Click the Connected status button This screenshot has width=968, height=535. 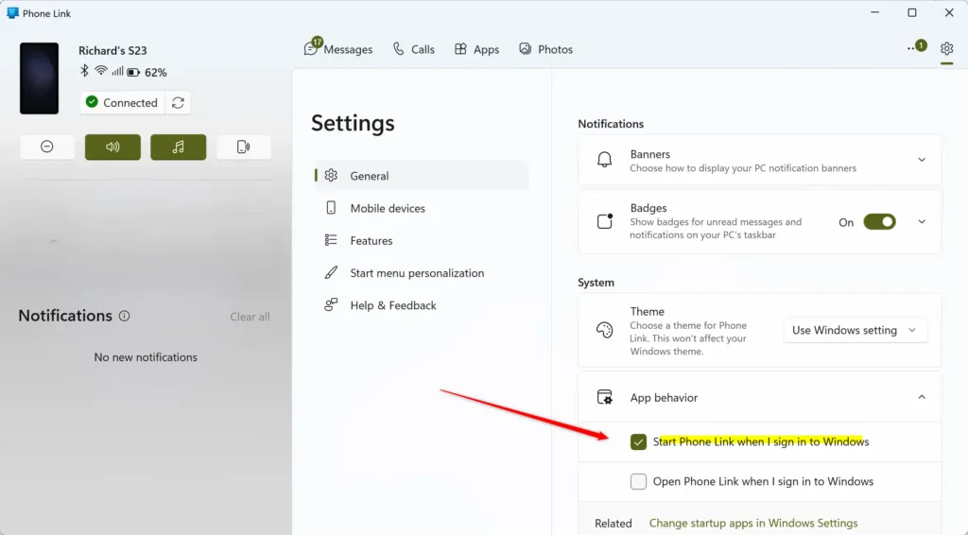point(122,102)
